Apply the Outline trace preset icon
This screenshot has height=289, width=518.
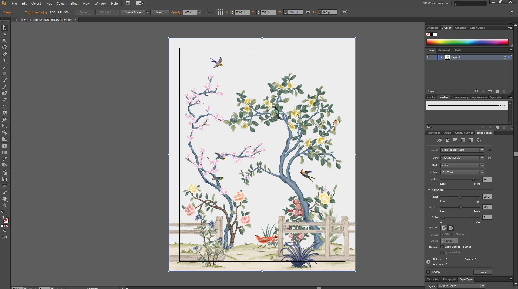click(479, 140)
